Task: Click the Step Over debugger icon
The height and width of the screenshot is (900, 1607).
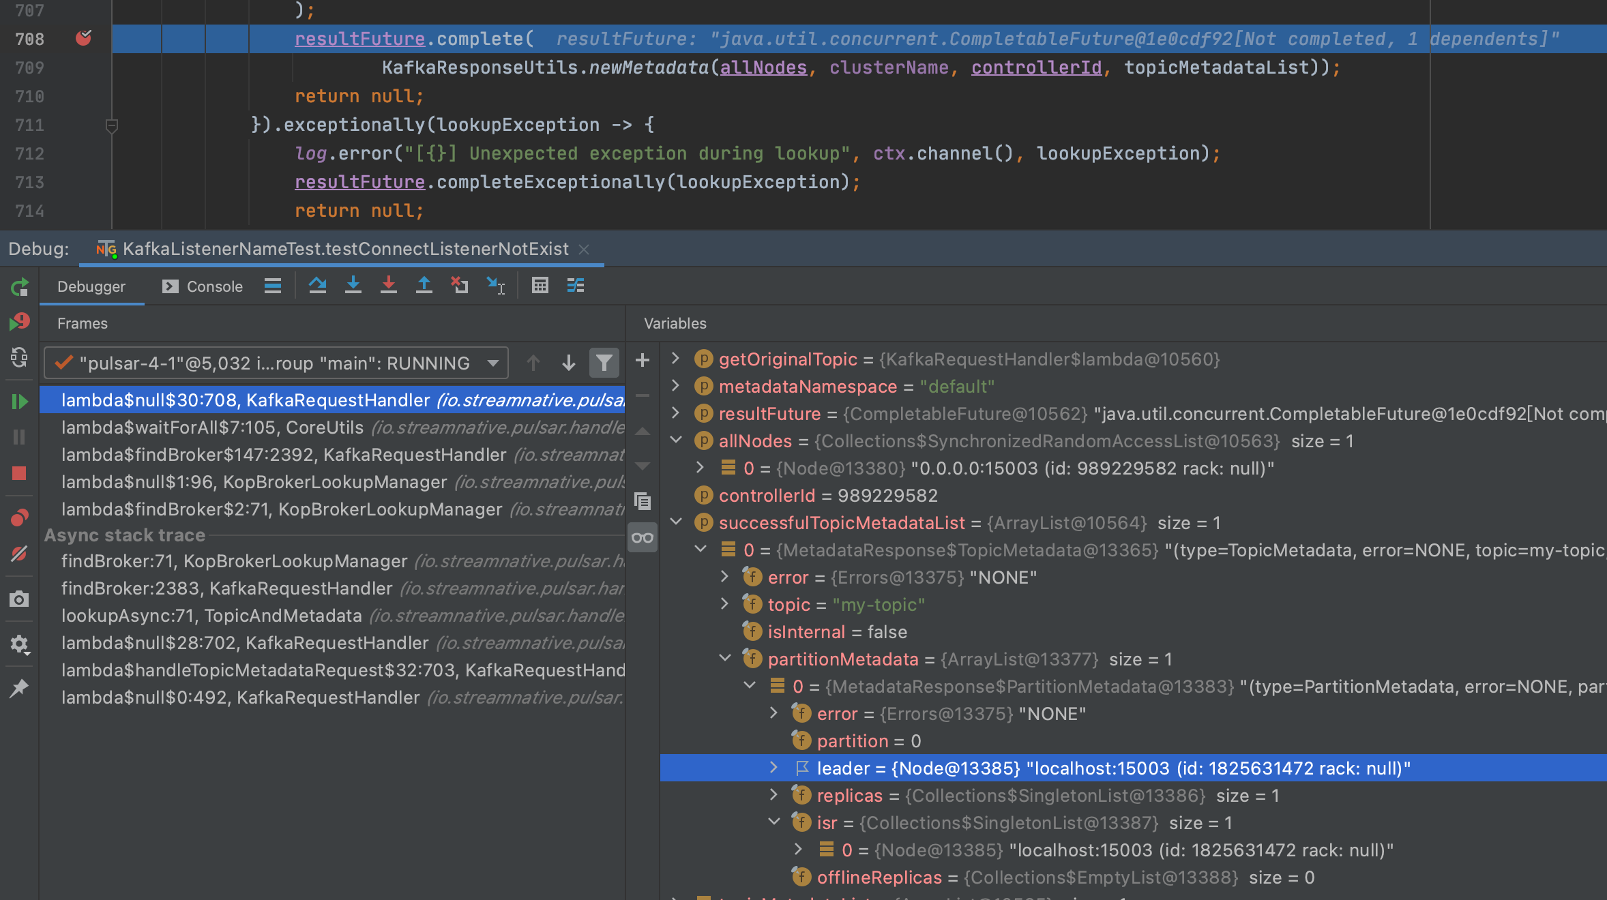Action: pyautogui.click(x=317, y=285)
